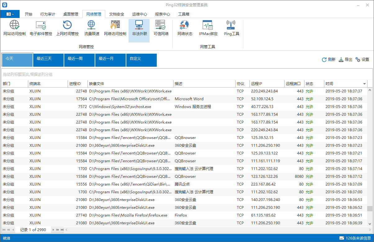Image resolution: width=374 pixels, height=242 pixels.
Task: Switch to 行为审计 ribbon tab
Action: [48, 14]
